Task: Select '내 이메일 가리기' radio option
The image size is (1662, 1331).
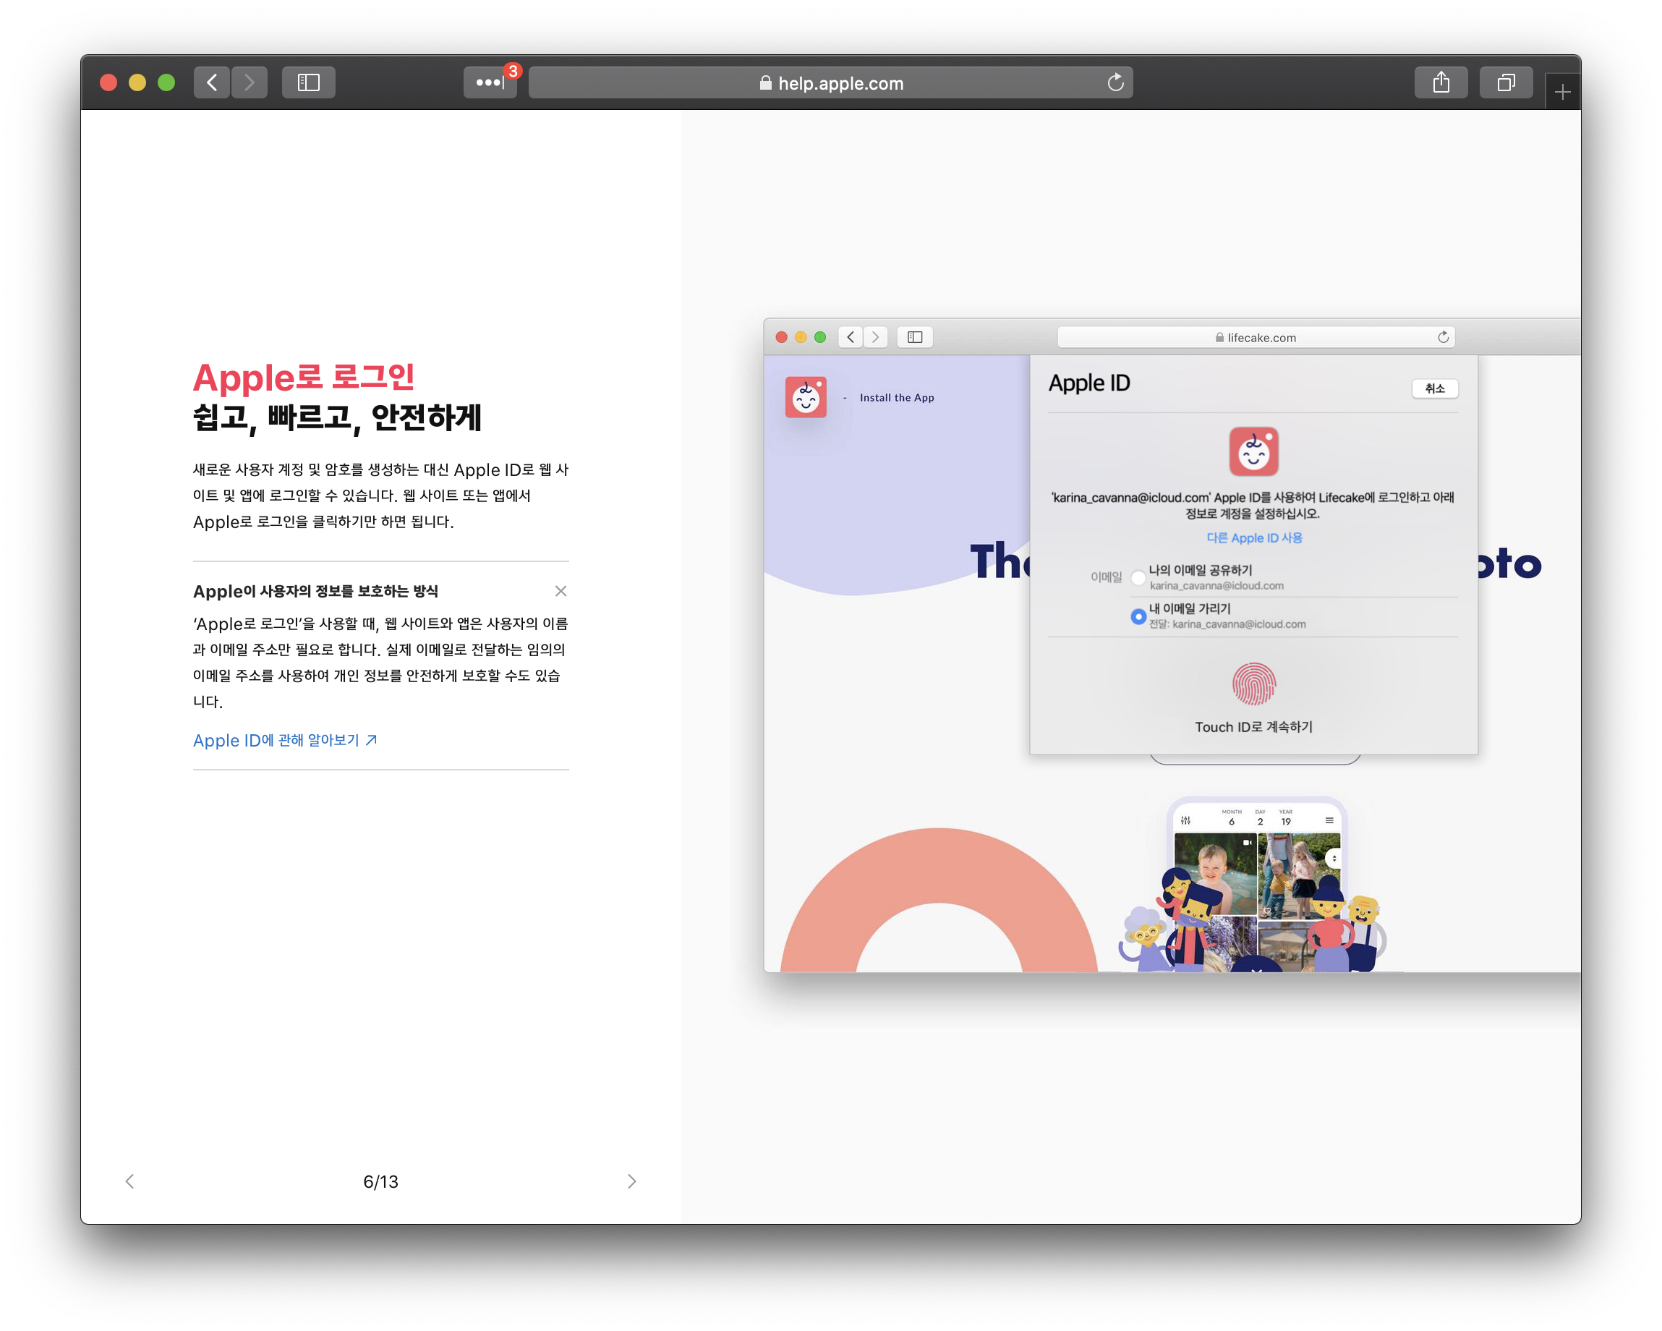Action: [1138, 616]
